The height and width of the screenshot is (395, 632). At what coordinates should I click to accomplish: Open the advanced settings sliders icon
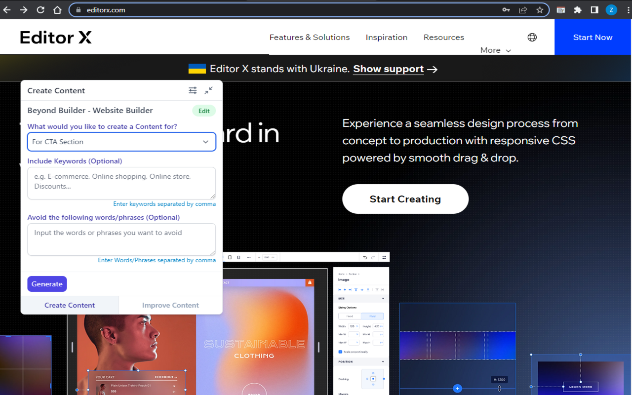(193, 90)
